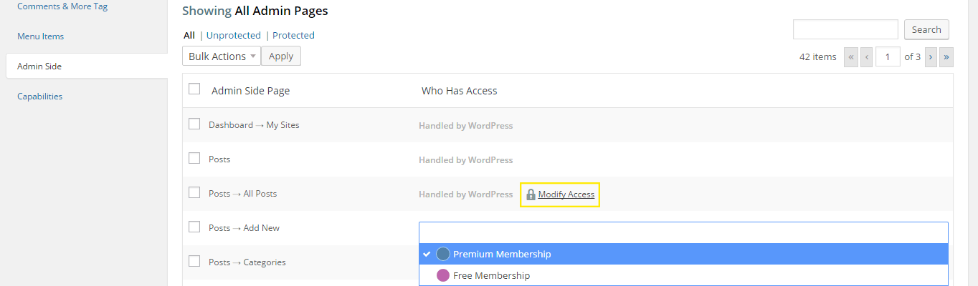The image size is (978, 286).
Task: Switch to the Menu Items sidebar tab
Action: 41,36
